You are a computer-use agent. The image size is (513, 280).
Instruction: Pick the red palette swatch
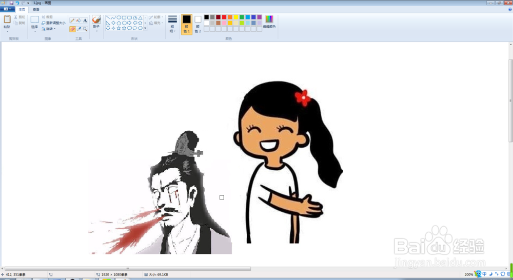pyautogui.click(x=224, y=17)
